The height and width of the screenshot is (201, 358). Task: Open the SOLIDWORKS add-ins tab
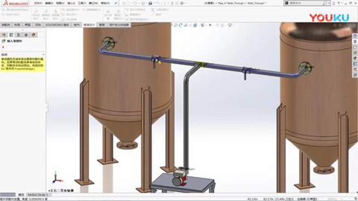pos(57,25)
